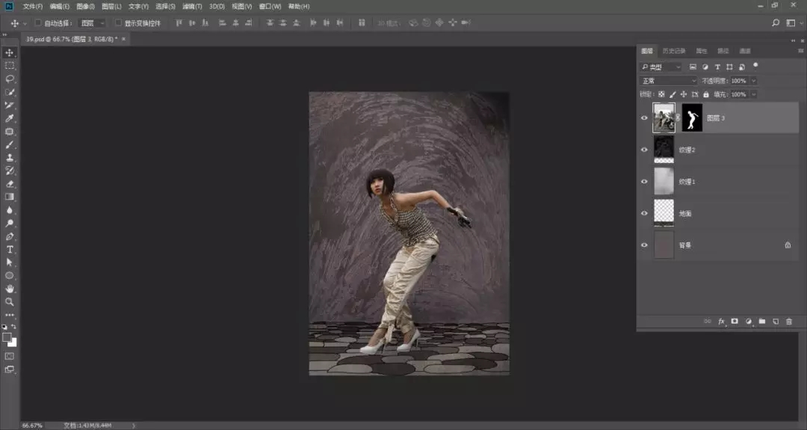Open the layer filter 类型 dropdown
Screen dimensions: 807x430
pos(661,67)
